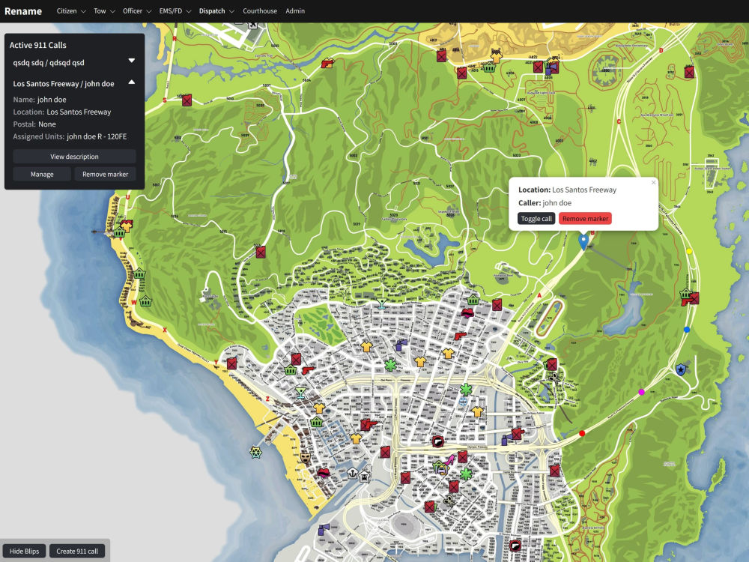Click the magenta dot blip on the highway
Screen dimensions: 749x562
[x=642, y=392]
